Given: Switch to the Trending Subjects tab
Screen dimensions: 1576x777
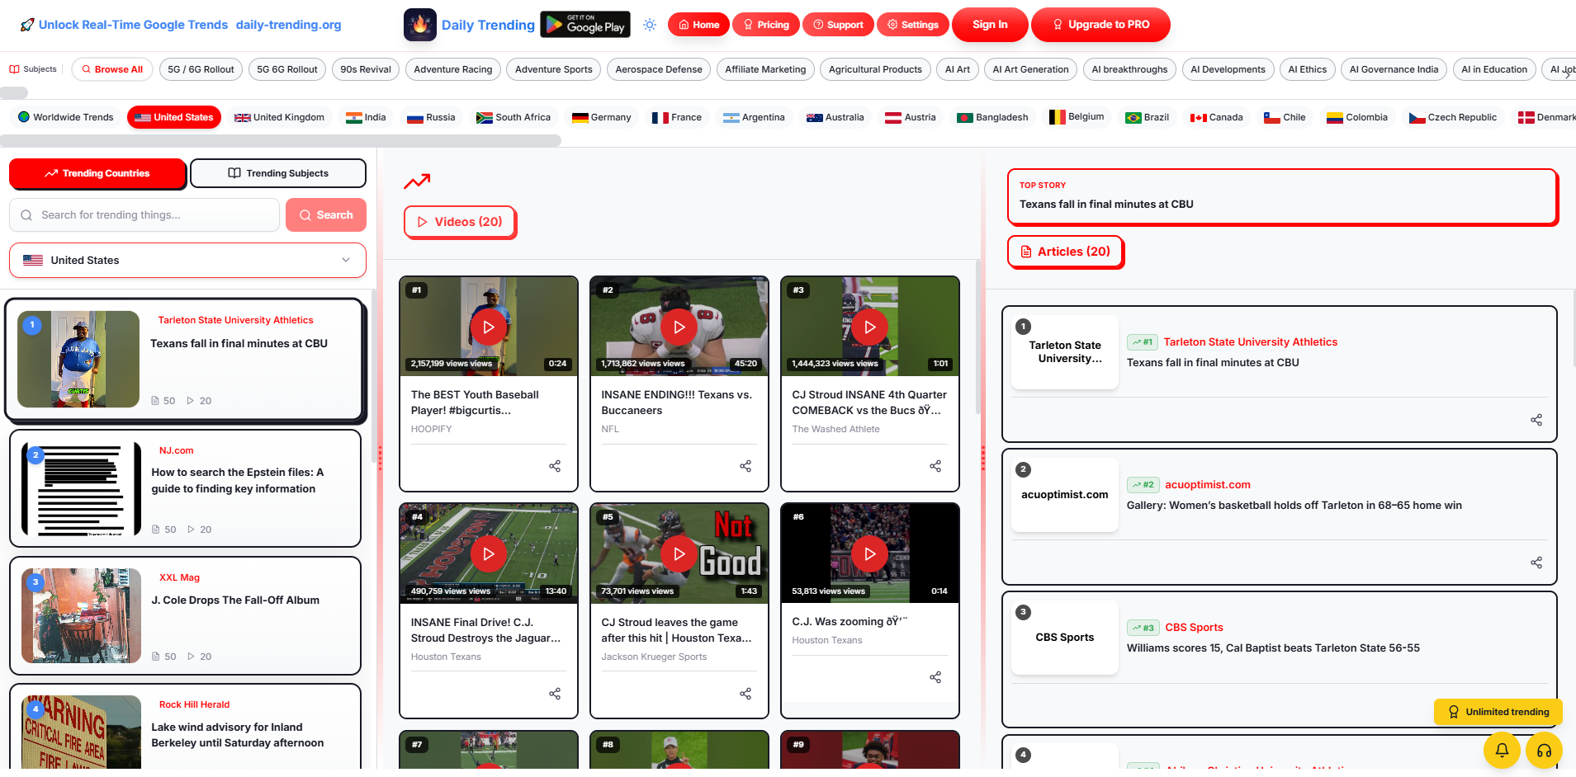Looking at the screenshot, I should tap(278, 173).
